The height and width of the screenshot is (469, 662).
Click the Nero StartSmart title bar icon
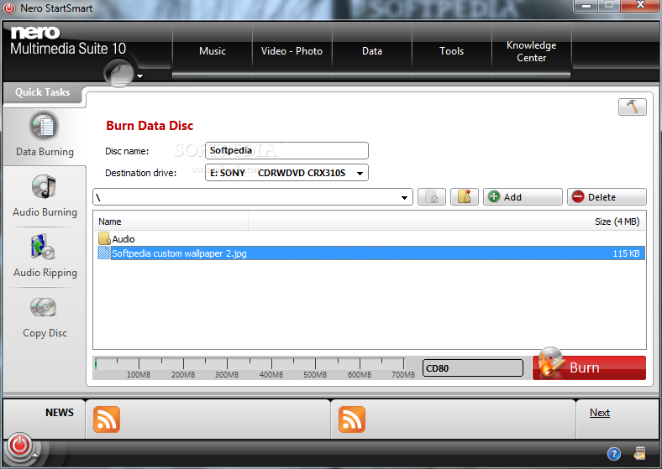9,8
